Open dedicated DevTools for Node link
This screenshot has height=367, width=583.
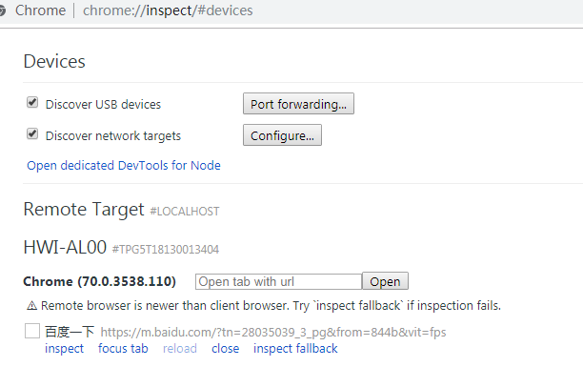pos(124,165)
